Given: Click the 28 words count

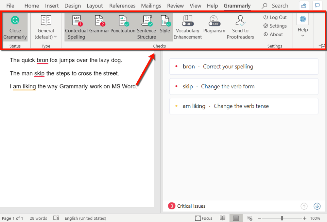Looking at the screenshot, I should 38,218.
